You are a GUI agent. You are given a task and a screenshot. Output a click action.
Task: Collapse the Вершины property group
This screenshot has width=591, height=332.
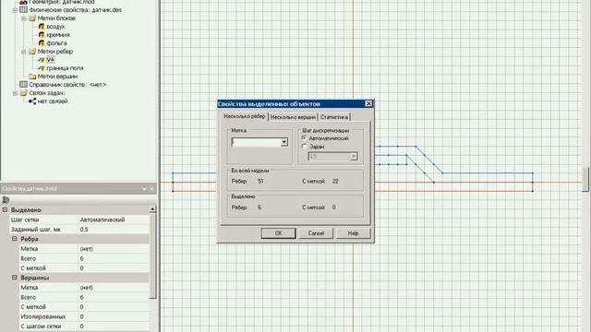point(15,278)
